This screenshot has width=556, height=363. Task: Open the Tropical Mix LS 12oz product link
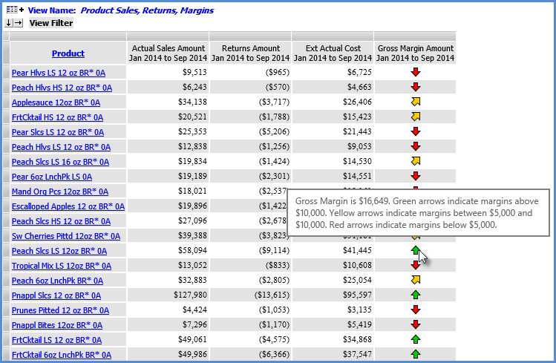tap(61, 266)
